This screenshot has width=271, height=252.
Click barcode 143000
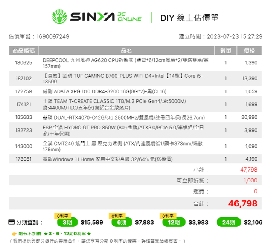(23, 146)
